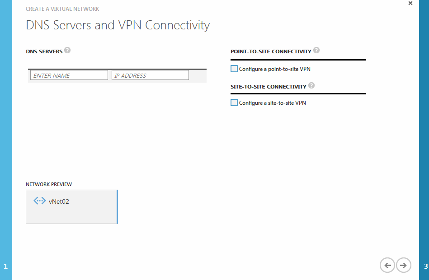This screenshot has height=280, width=429.
Task: Focus the DNS server IP Address field
Action: [x=150, y=75]
